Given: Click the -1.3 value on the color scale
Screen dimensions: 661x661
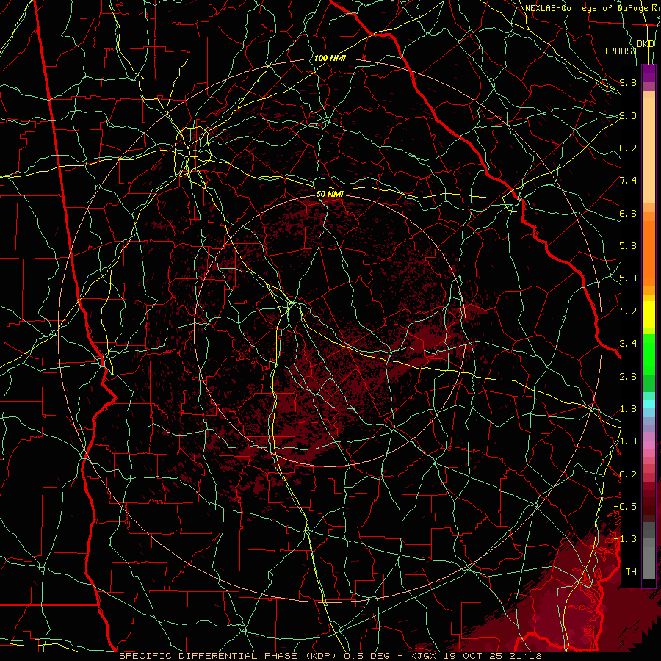Looking at the screenshot, I should (x=625, y=539).
